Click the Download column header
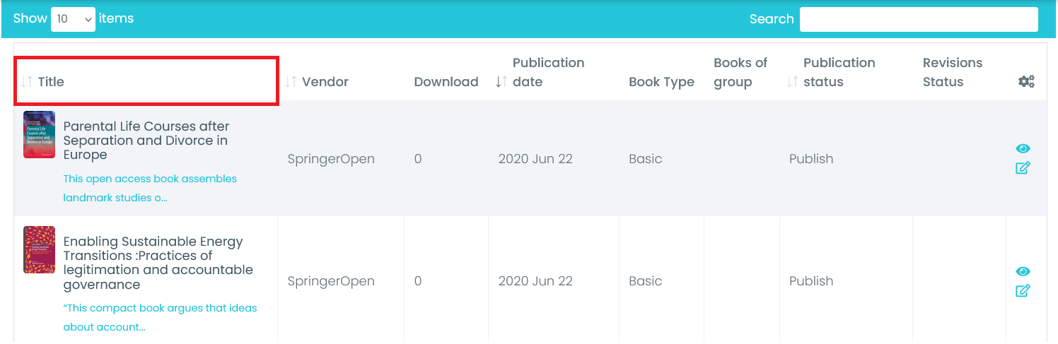This screenshot has height=344, width=1058. point(446,82)
